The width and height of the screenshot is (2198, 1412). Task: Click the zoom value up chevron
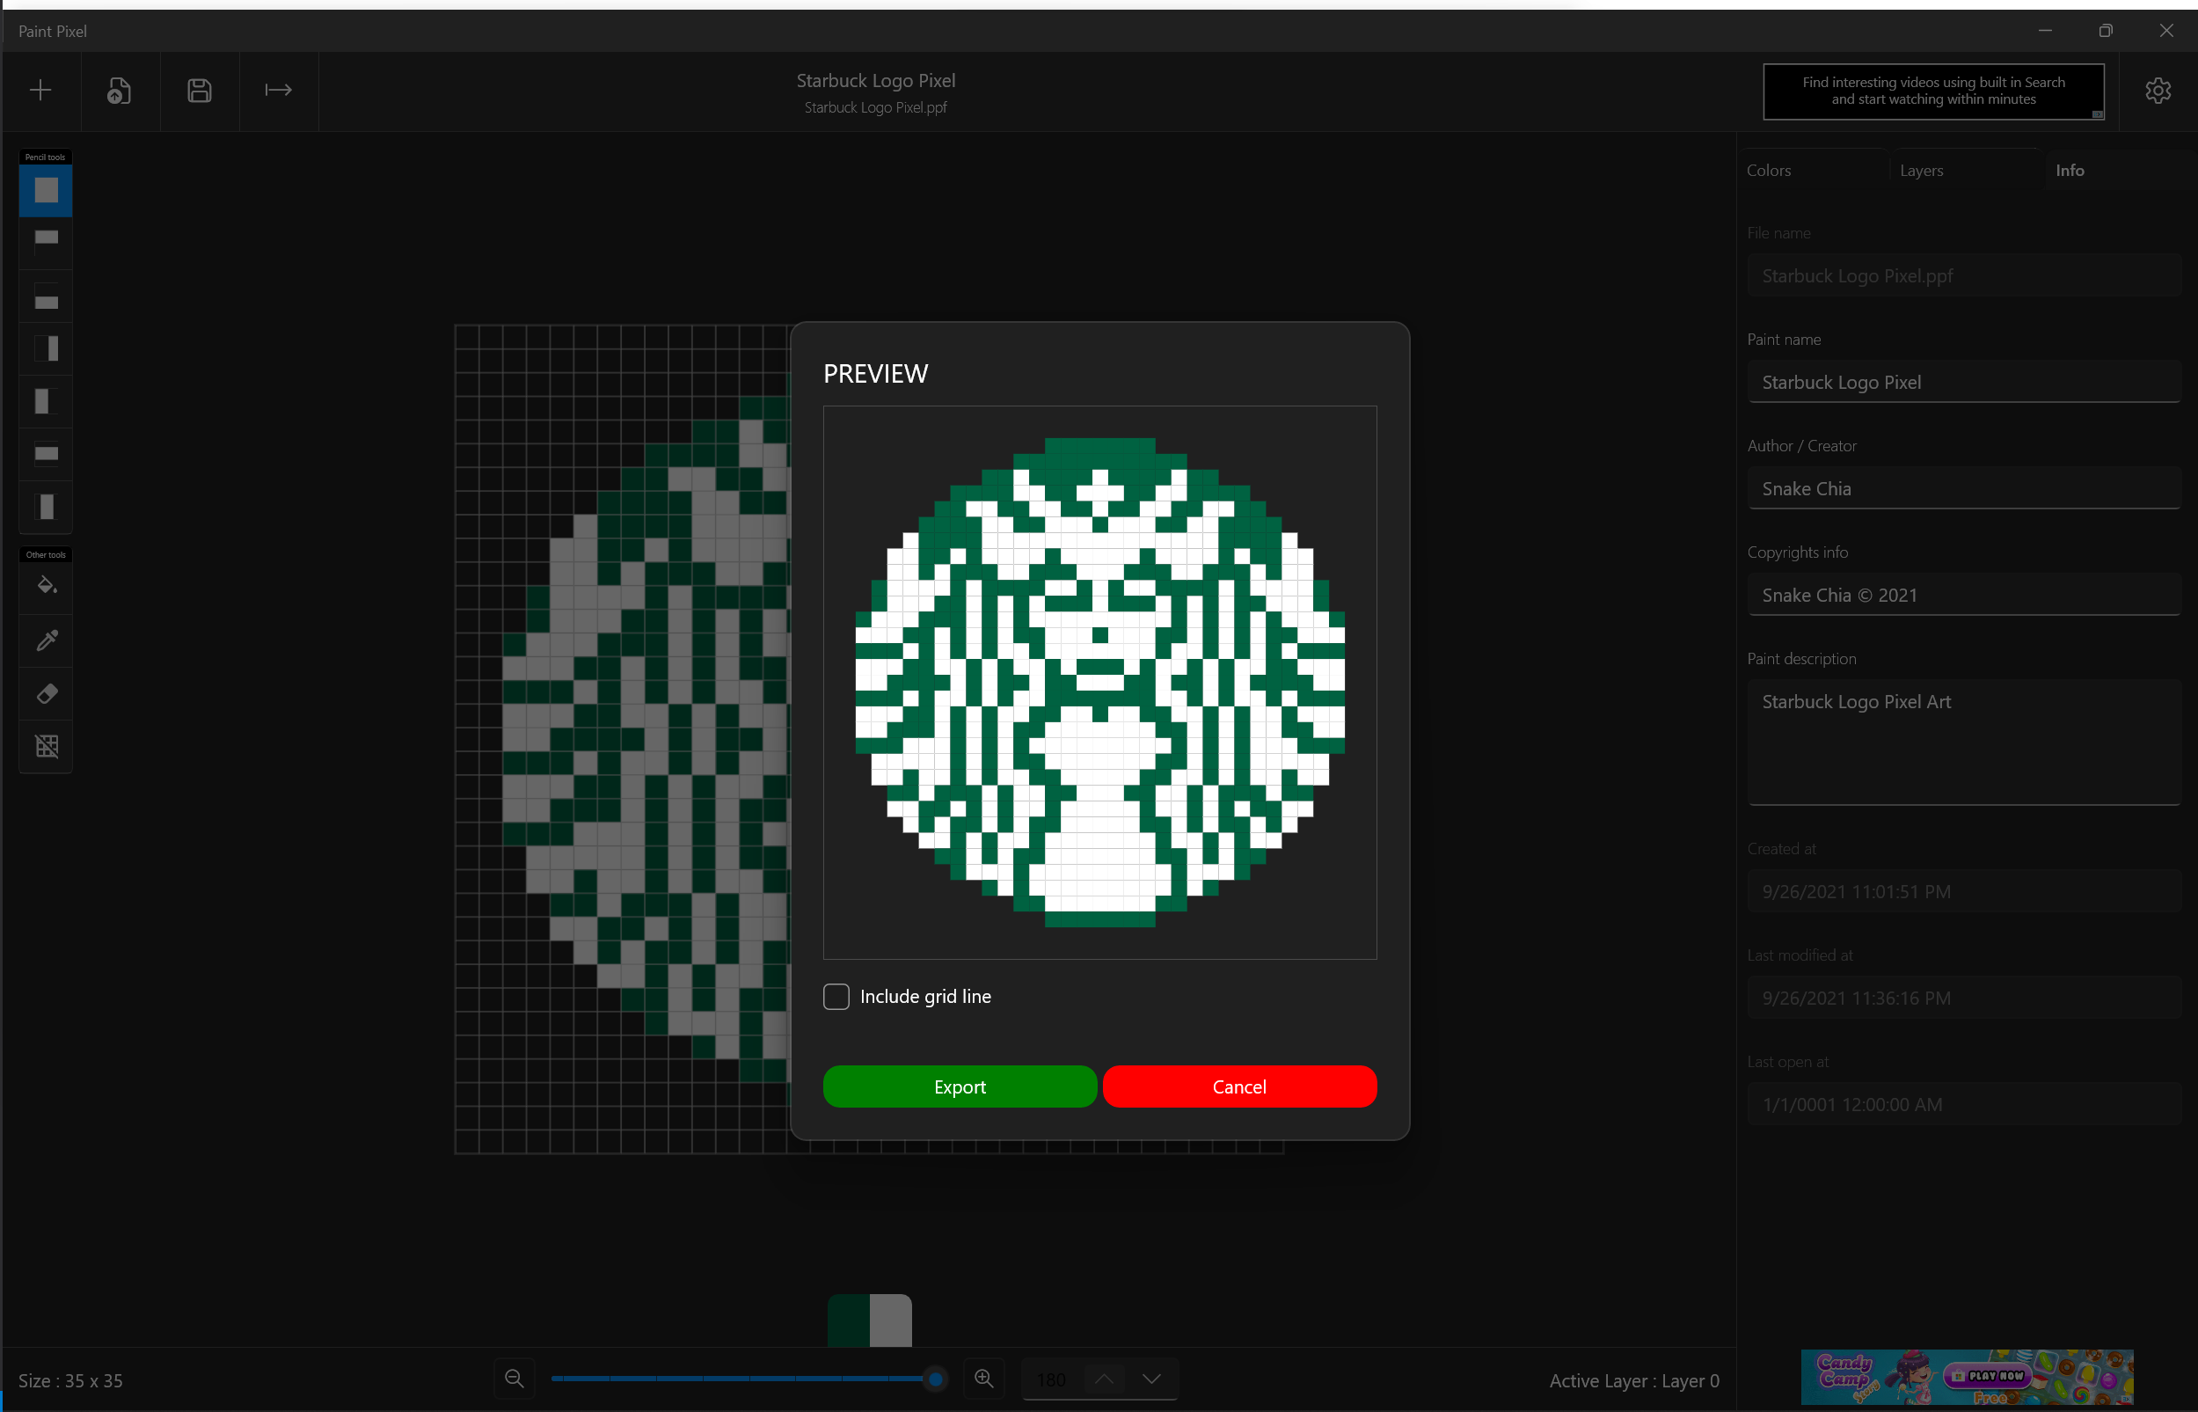(1104, 1379)
